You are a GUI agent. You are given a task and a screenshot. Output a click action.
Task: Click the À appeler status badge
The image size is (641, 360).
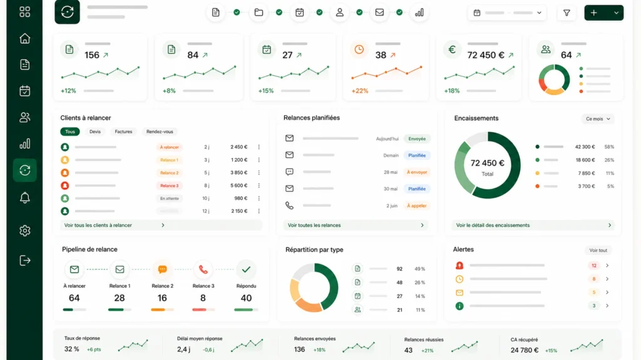(416, 206)
